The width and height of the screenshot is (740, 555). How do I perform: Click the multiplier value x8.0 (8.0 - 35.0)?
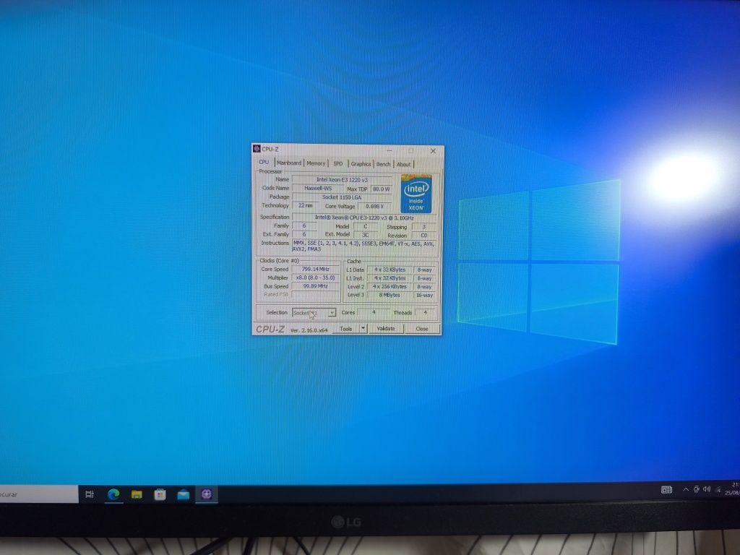pyautogui.click(x=315, y=277)
